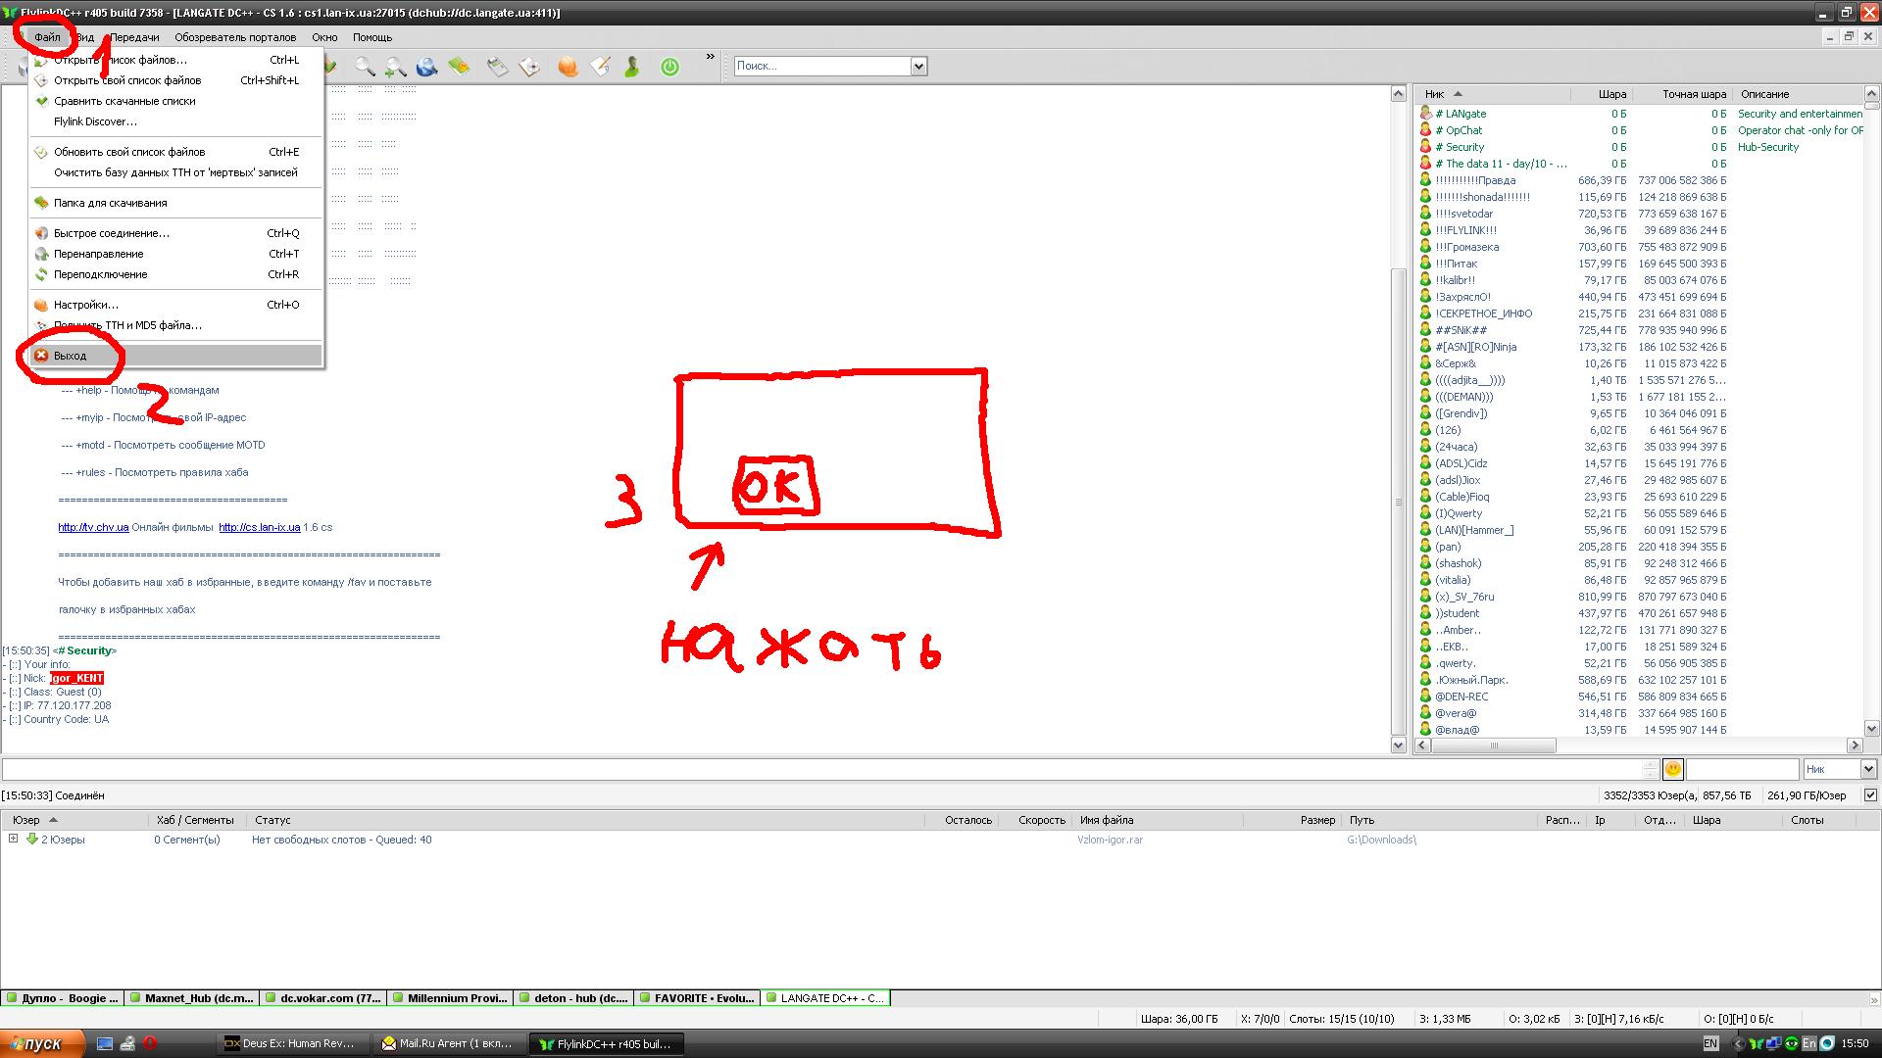This screenshot has width=1882, height=1058.
Task: Click the green user silhouette toolbar icon
Action: click(x=632, y=67)
